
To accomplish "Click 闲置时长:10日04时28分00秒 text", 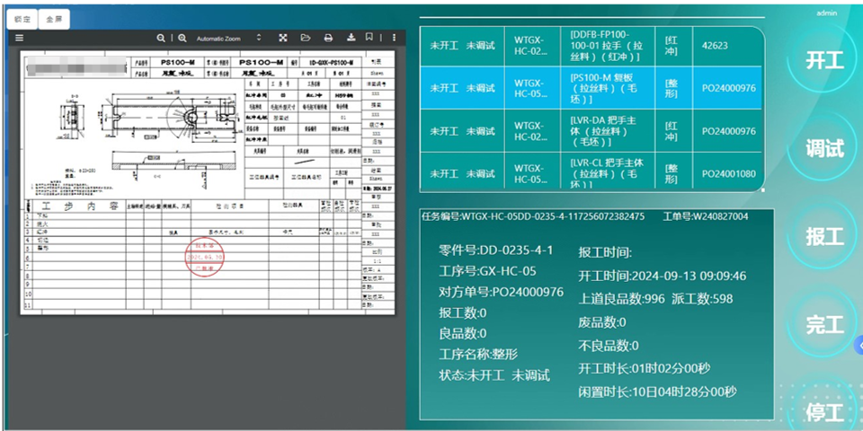I will pos(657,392).
